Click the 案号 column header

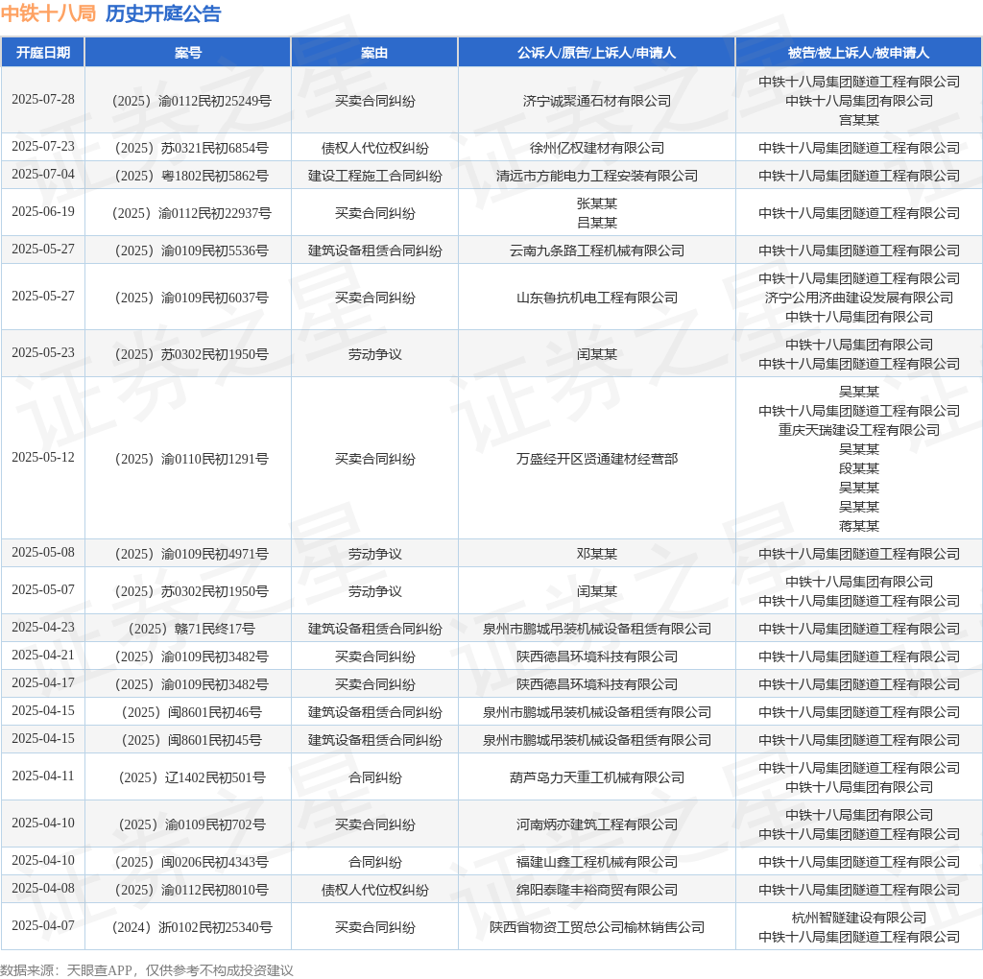(x=187, y=53)
